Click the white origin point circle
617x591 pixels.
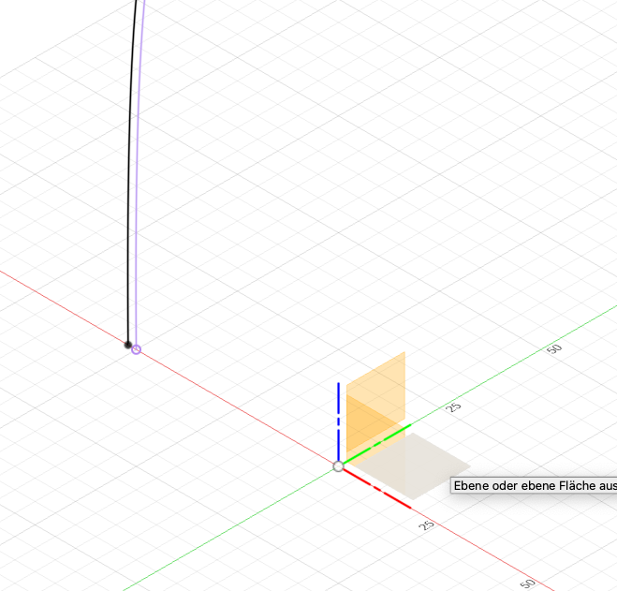pyautogui.click(x=338, y=466)
